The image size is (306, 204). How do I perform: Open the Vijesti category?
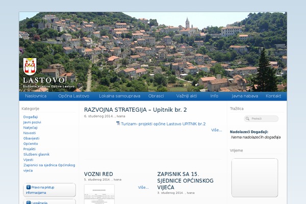[x=28, y=160]
